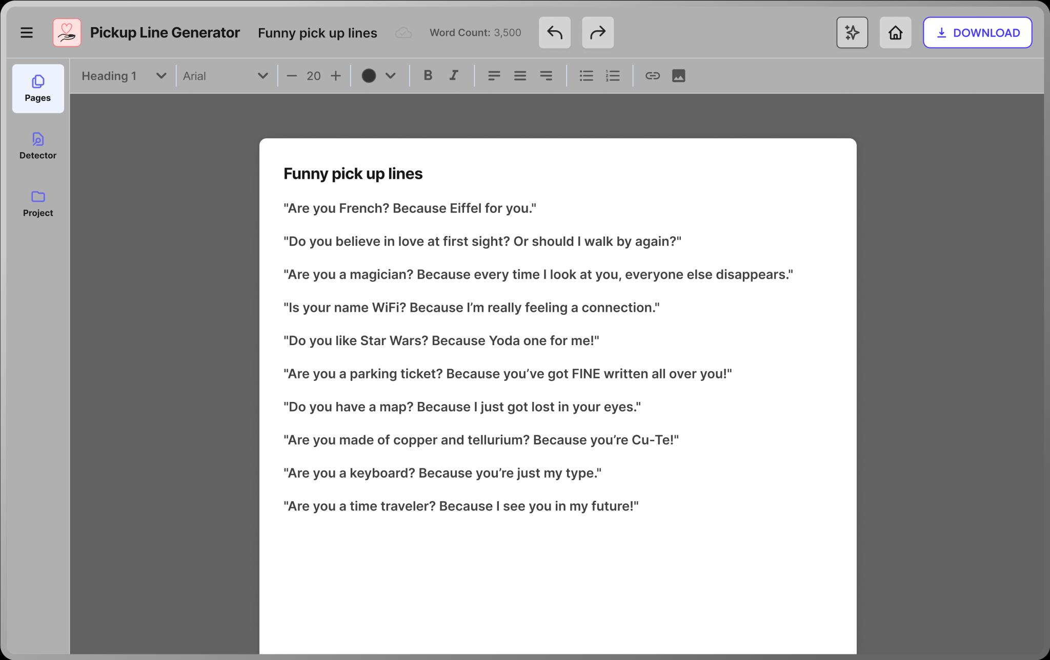
Task: Toggle bulleted list formatting
Action: click(586, 76)
